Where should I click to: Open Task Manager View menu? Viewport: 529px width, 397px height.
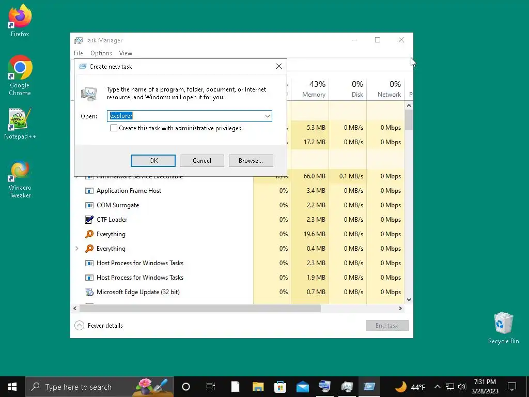click(x=126, y=53)
